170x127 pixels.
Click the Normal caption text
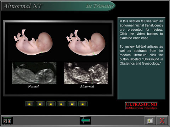click(33, 86)
